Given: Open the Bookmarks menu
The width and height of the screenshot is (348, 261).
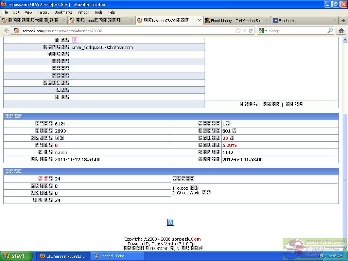Looking at the screenshot, I should (x=63, y=12).
